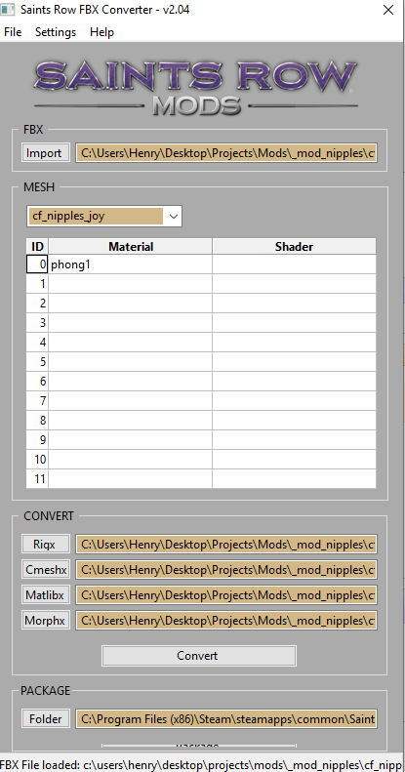Viewport: 405px width, 772px height.
Task: Close the FBX Converter window
Action: (388, 10)
